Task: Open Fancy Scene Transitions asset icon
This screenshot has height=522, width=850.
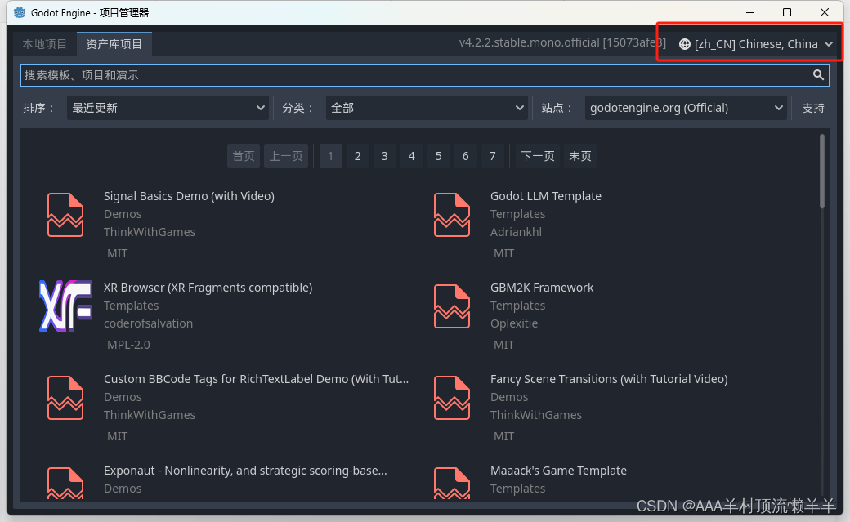Action: pos(452,398)
